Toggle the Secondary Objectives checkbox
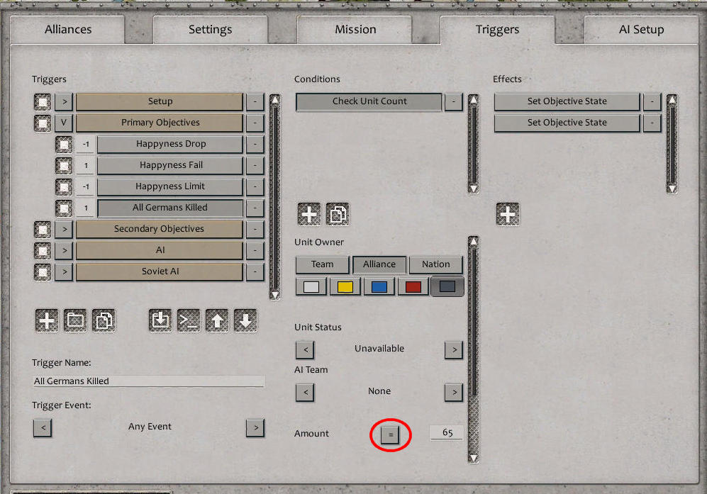Viewport: 707px width, 494px height. point(43,230)
